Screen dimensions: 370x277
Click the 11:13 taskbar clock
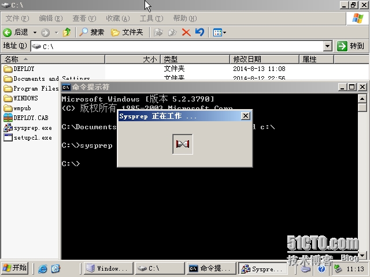356,269
